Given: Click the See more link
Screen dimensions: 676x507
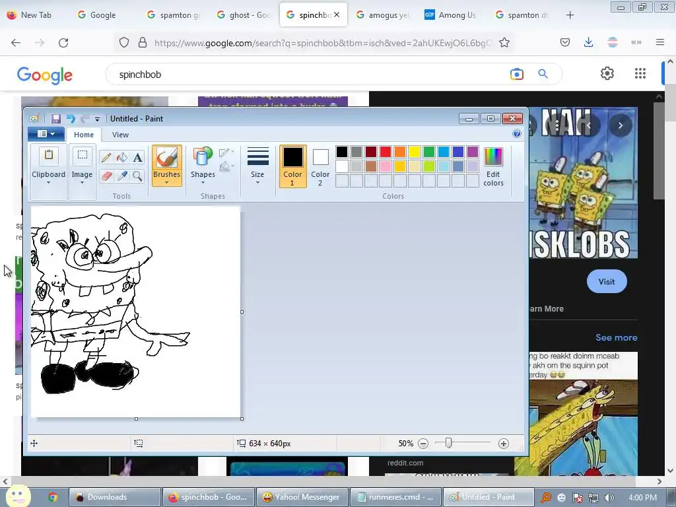Looking at the screenshot, I should pos(616,337).
